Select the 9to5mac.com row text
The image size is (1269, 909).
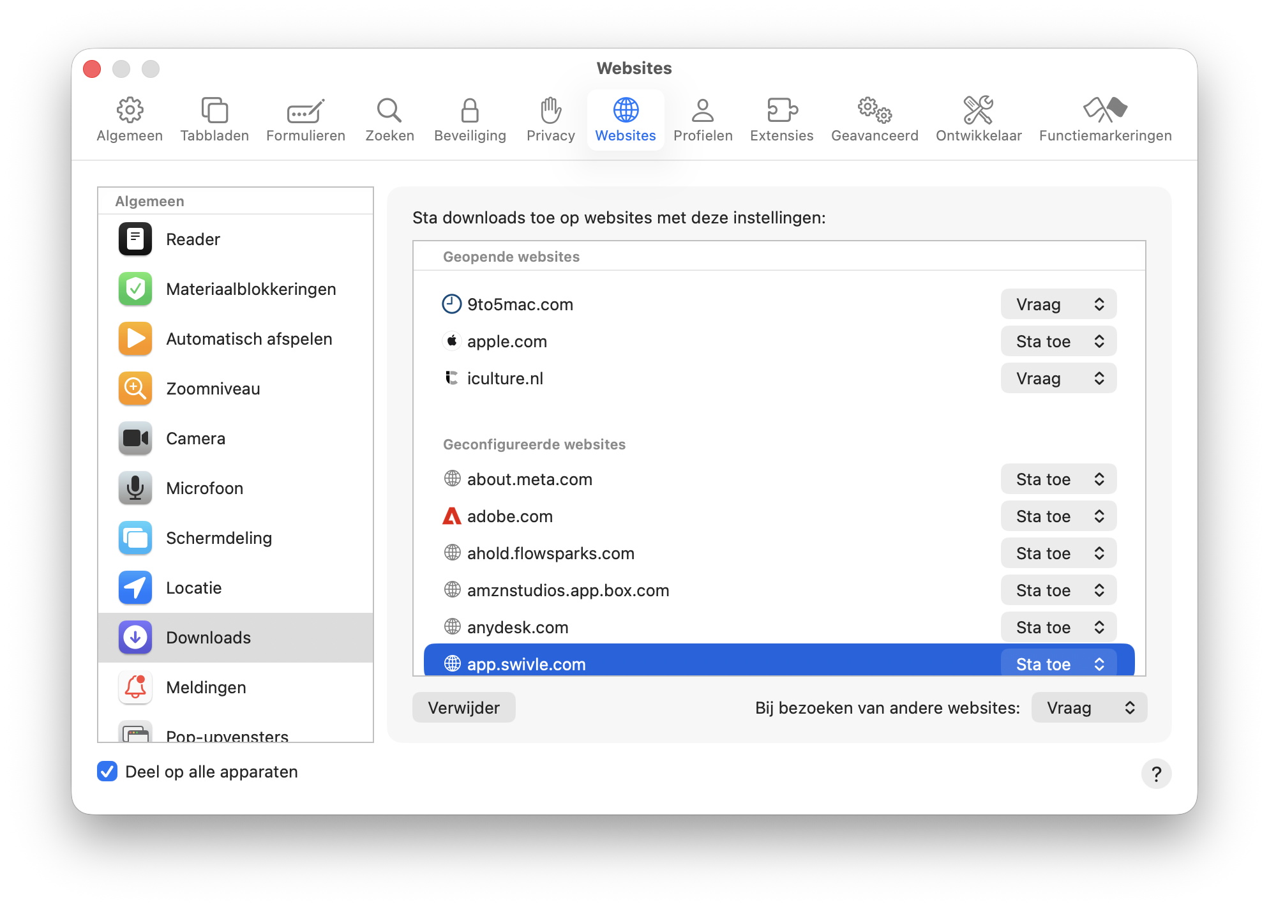pos(520,304)
